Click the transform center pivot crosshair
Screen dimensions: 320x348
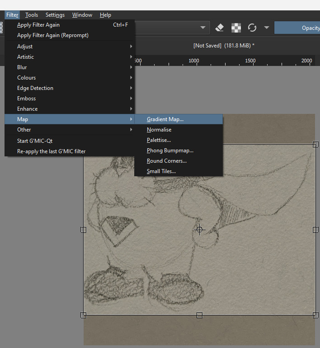point(199,230)
